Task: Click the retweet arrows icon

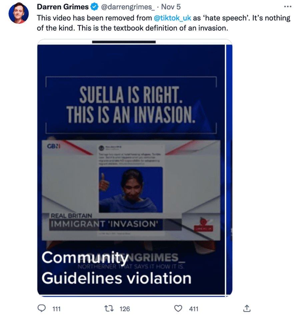Action: (x=109, y=308)
